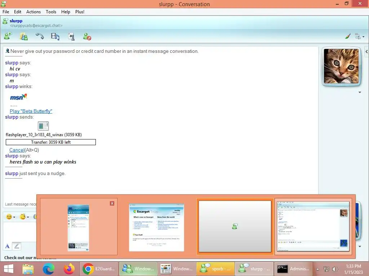The image size is (369, 276).
Task: Open the Edit menu
Action: click(x=17, y=12)
